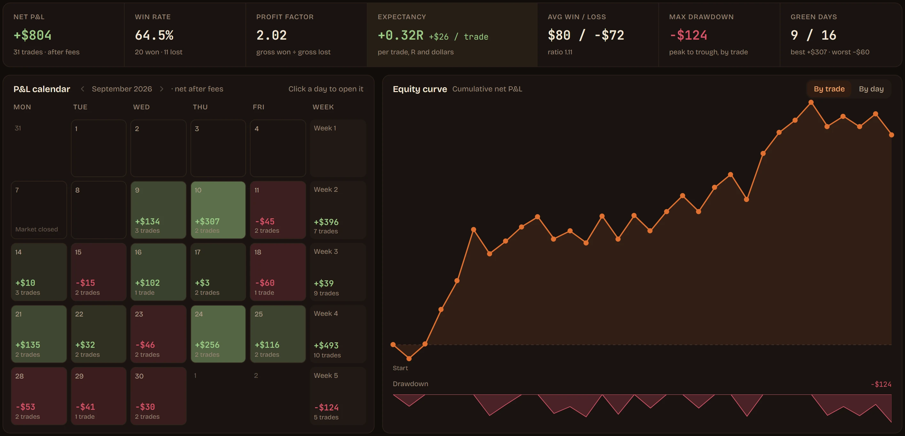Click the Expectancy +0.32R card
Image resolution: width=905 pixels, height=436 pixels.
[452, 35]
